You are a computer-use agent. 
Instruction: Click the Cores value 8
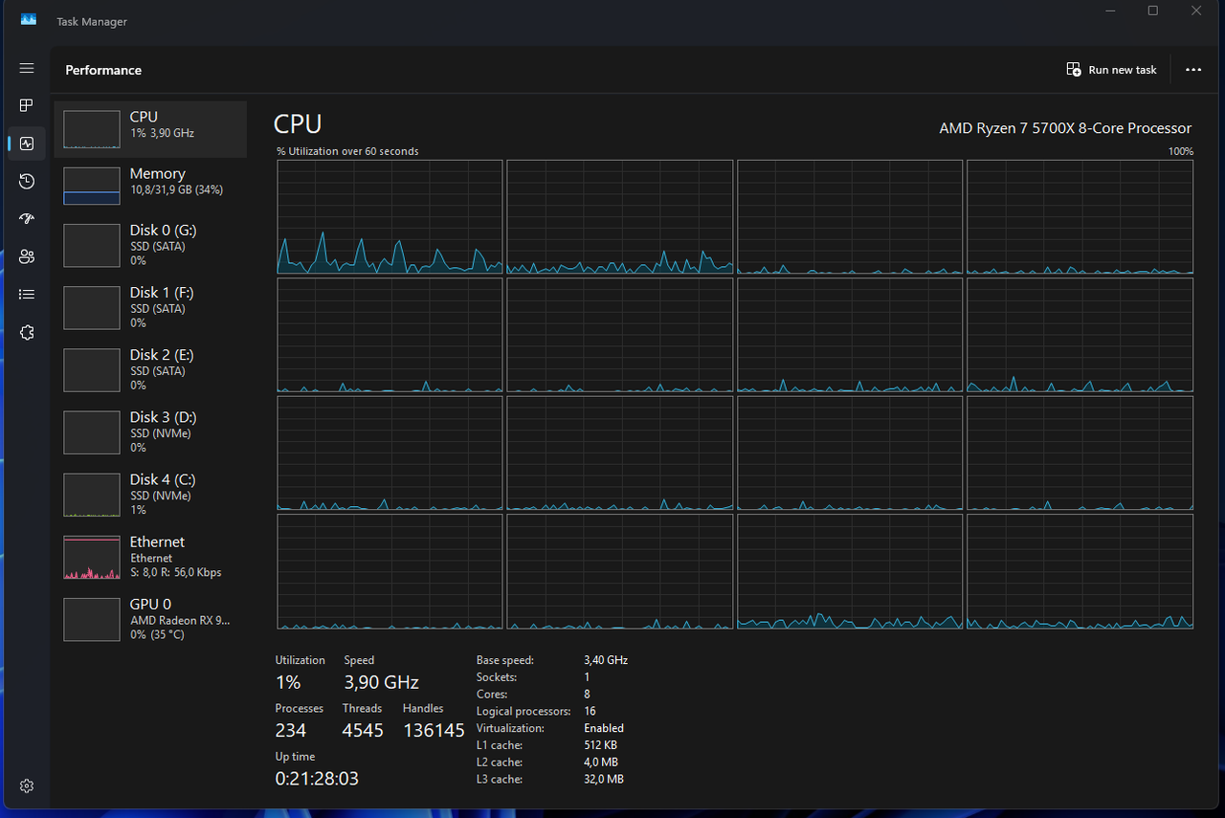coord(587,695)
